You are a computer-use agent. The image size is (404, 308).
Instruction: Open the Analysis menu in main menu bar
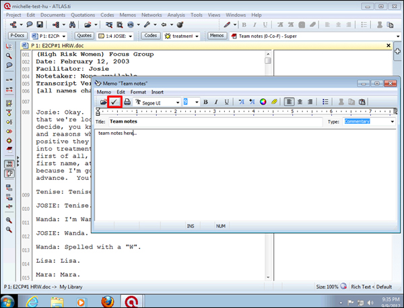pos(176,14)
